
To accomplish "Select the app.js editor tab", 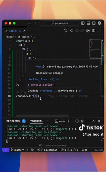I will [13, 31].
